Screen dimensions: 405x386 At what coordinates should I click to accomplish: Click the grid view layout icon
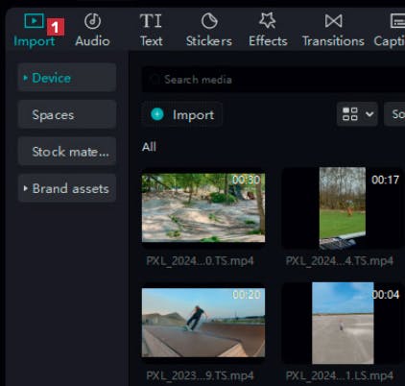(x=350, y=114)
